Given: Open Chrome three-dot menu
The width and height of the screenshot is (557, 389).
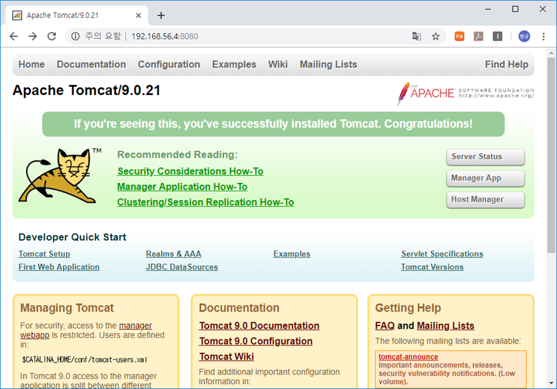Looking at the screenshot, I should pyautogui.click(x=544, y=36).
